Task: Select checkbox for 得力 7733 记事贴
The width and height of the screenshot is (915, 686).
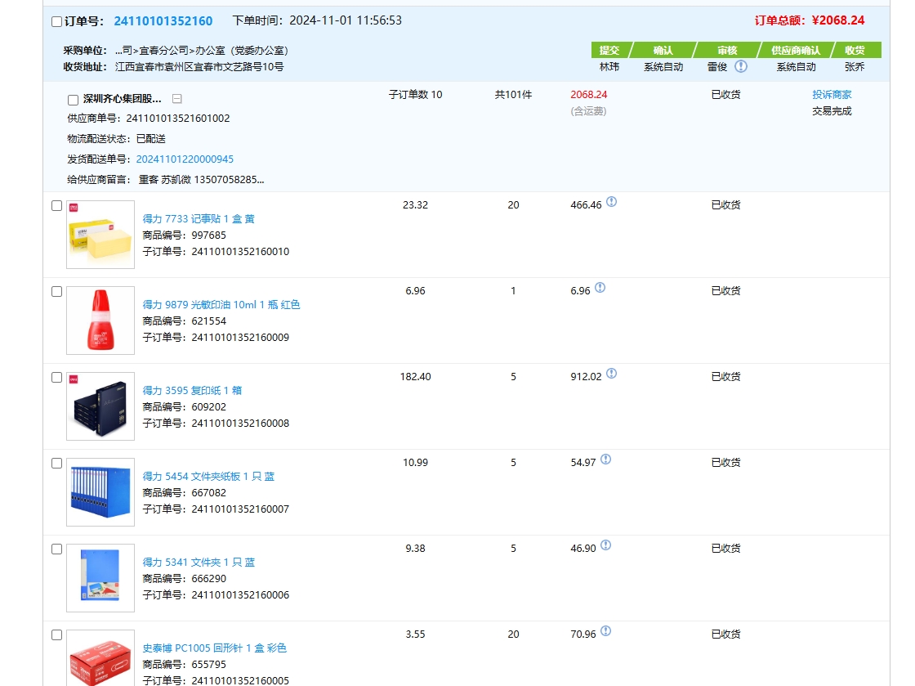Action: [x=56, y=205]
